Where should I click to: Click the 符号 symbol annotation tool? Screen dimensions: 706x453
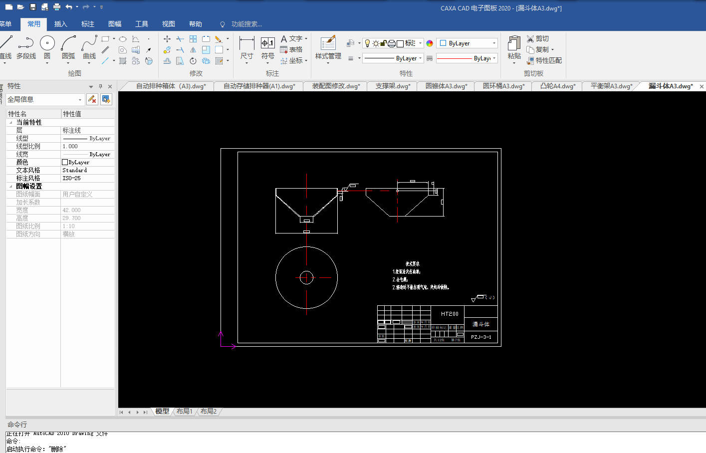268,44
